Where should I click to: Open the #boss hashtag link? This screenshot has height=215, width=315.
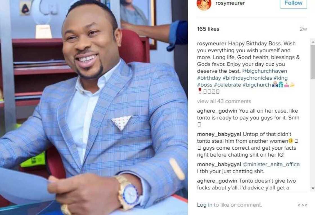tap(204, 85)
